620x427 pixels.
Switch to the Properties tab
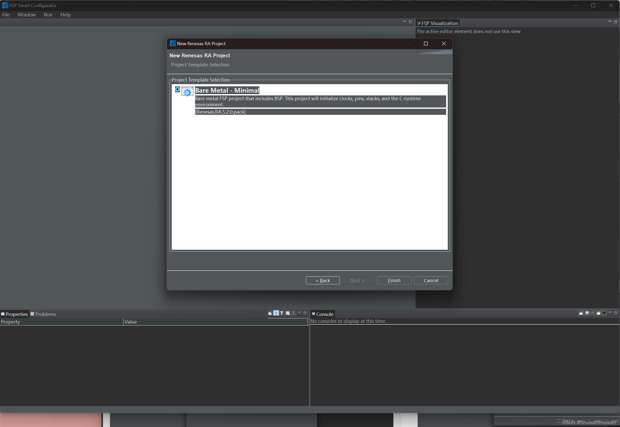pyautogui.click(x=14, y=314)
